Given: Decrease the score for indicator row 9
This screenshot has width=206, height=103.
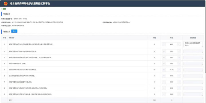Looking at the screenshot, I should click(164, 94).
